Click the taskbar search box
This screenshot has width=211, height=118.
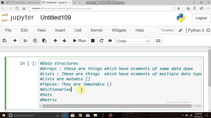(x=34, y=115)
